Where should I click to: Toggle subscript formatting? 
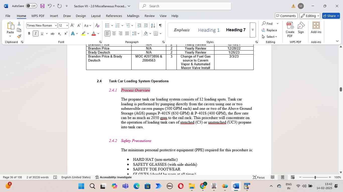point(59,33)
